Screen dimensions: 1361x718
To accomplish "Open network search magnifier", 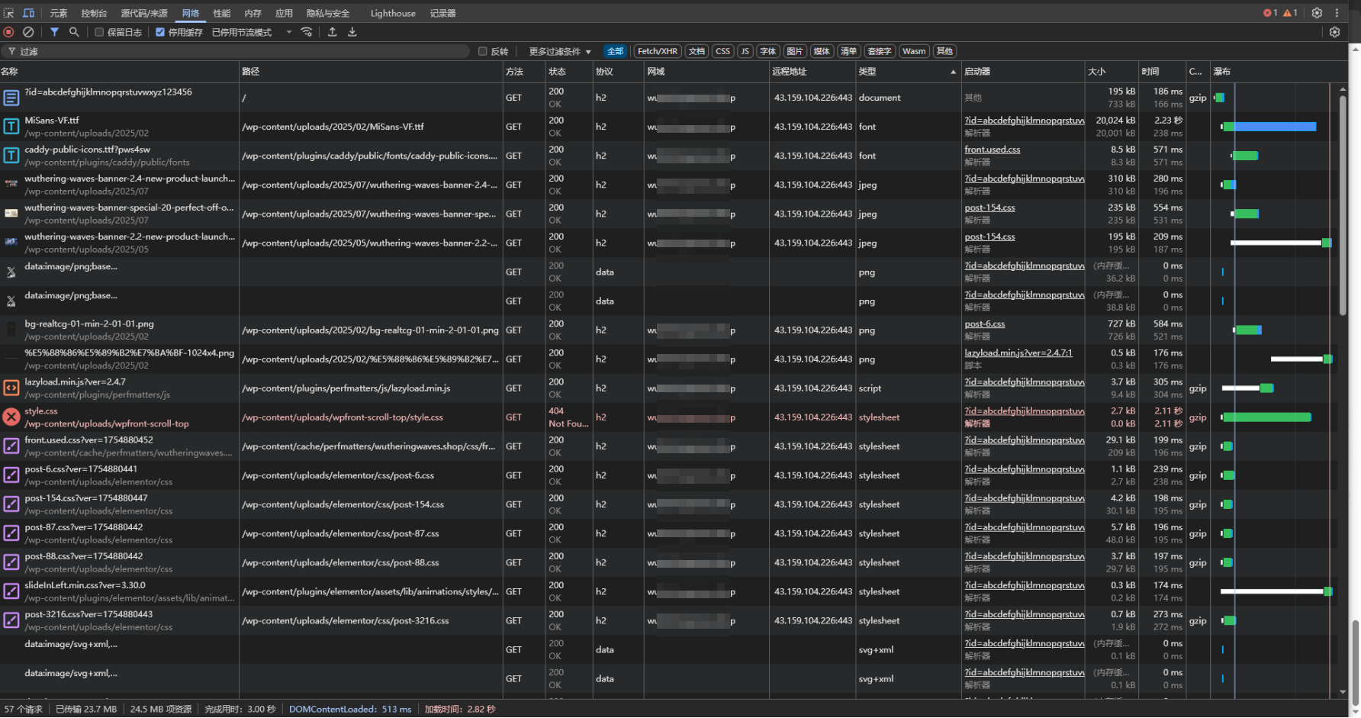I will (74, 32).
